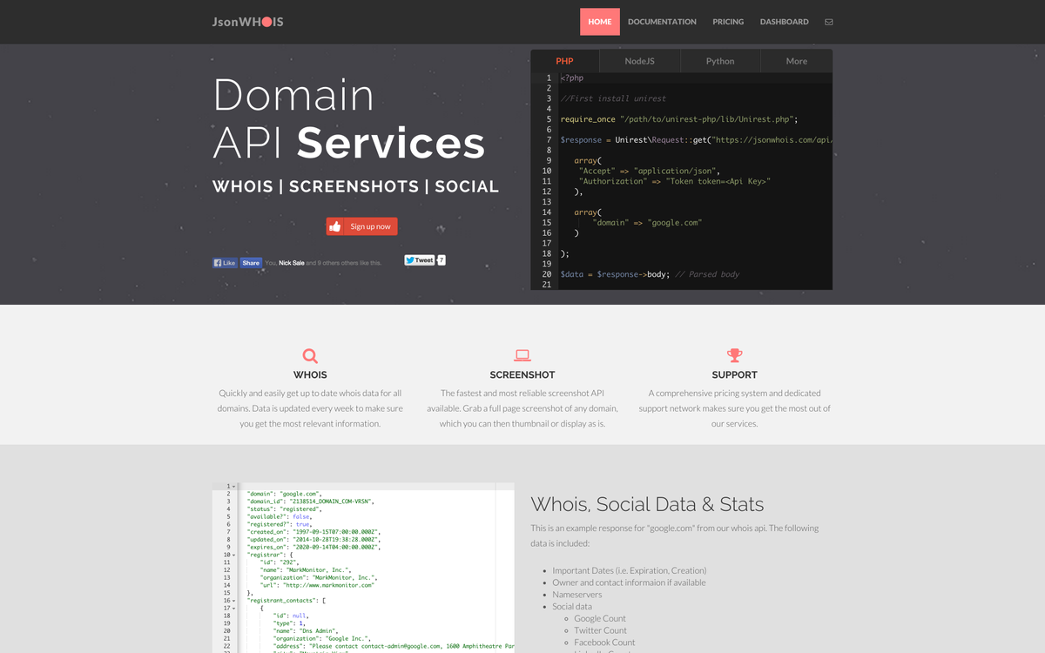Screen dimensions: 1045x653
Task: Switch to the Python code tab
Action: point(720,61)
